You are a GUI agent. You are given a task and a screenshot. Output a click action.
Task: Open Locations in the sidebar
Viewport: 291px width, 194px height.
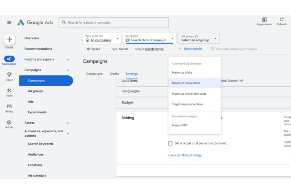tap(35, 165)
